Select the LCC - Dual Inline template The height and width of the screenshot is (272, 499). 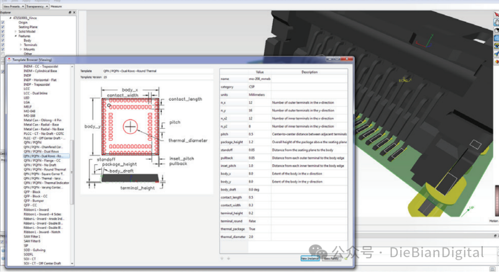[35, 94]
